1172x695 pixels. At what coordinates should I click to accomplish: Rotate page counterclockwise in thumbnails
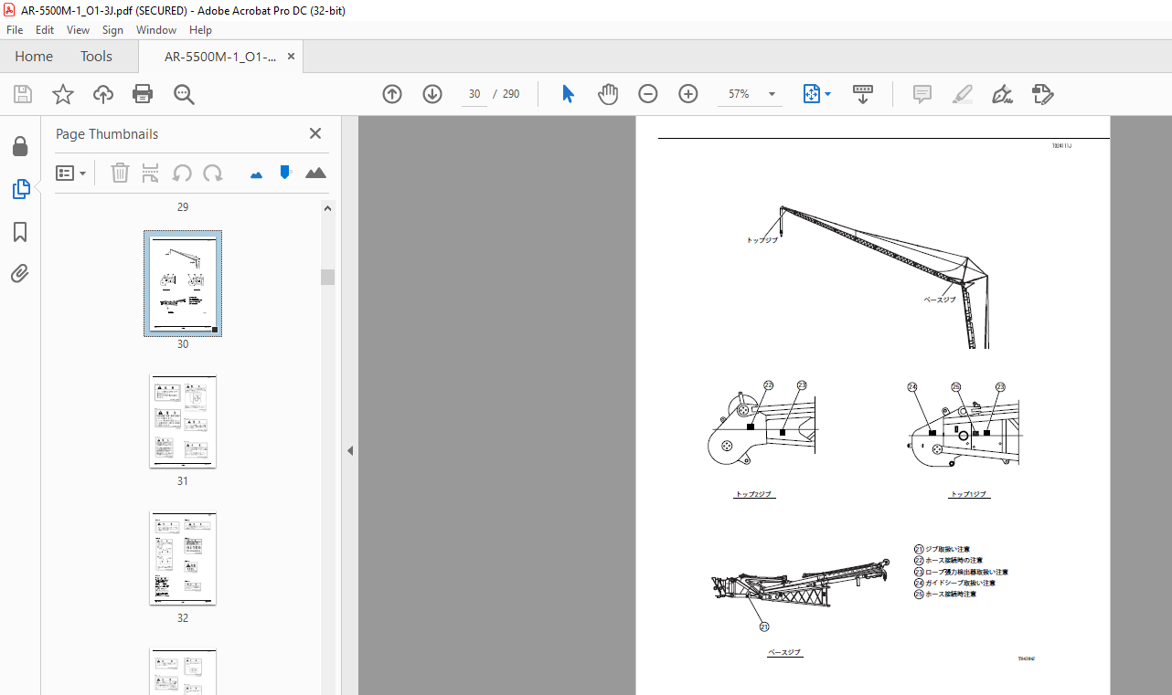182,173
